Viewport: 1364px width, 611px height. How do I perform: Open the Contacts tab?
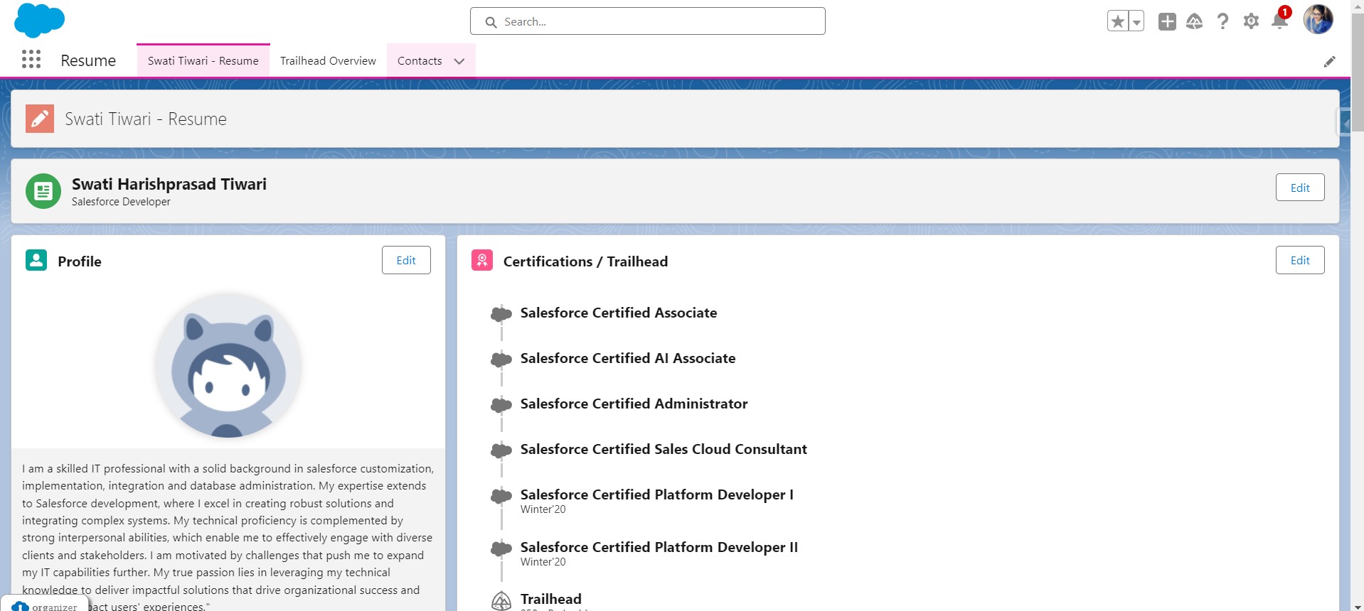(420, 60)
